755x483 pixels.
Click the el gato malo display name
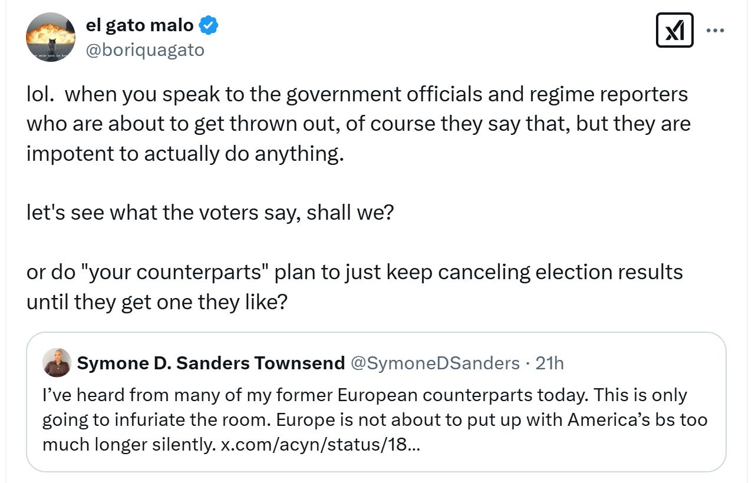click(x=139, y=25)
